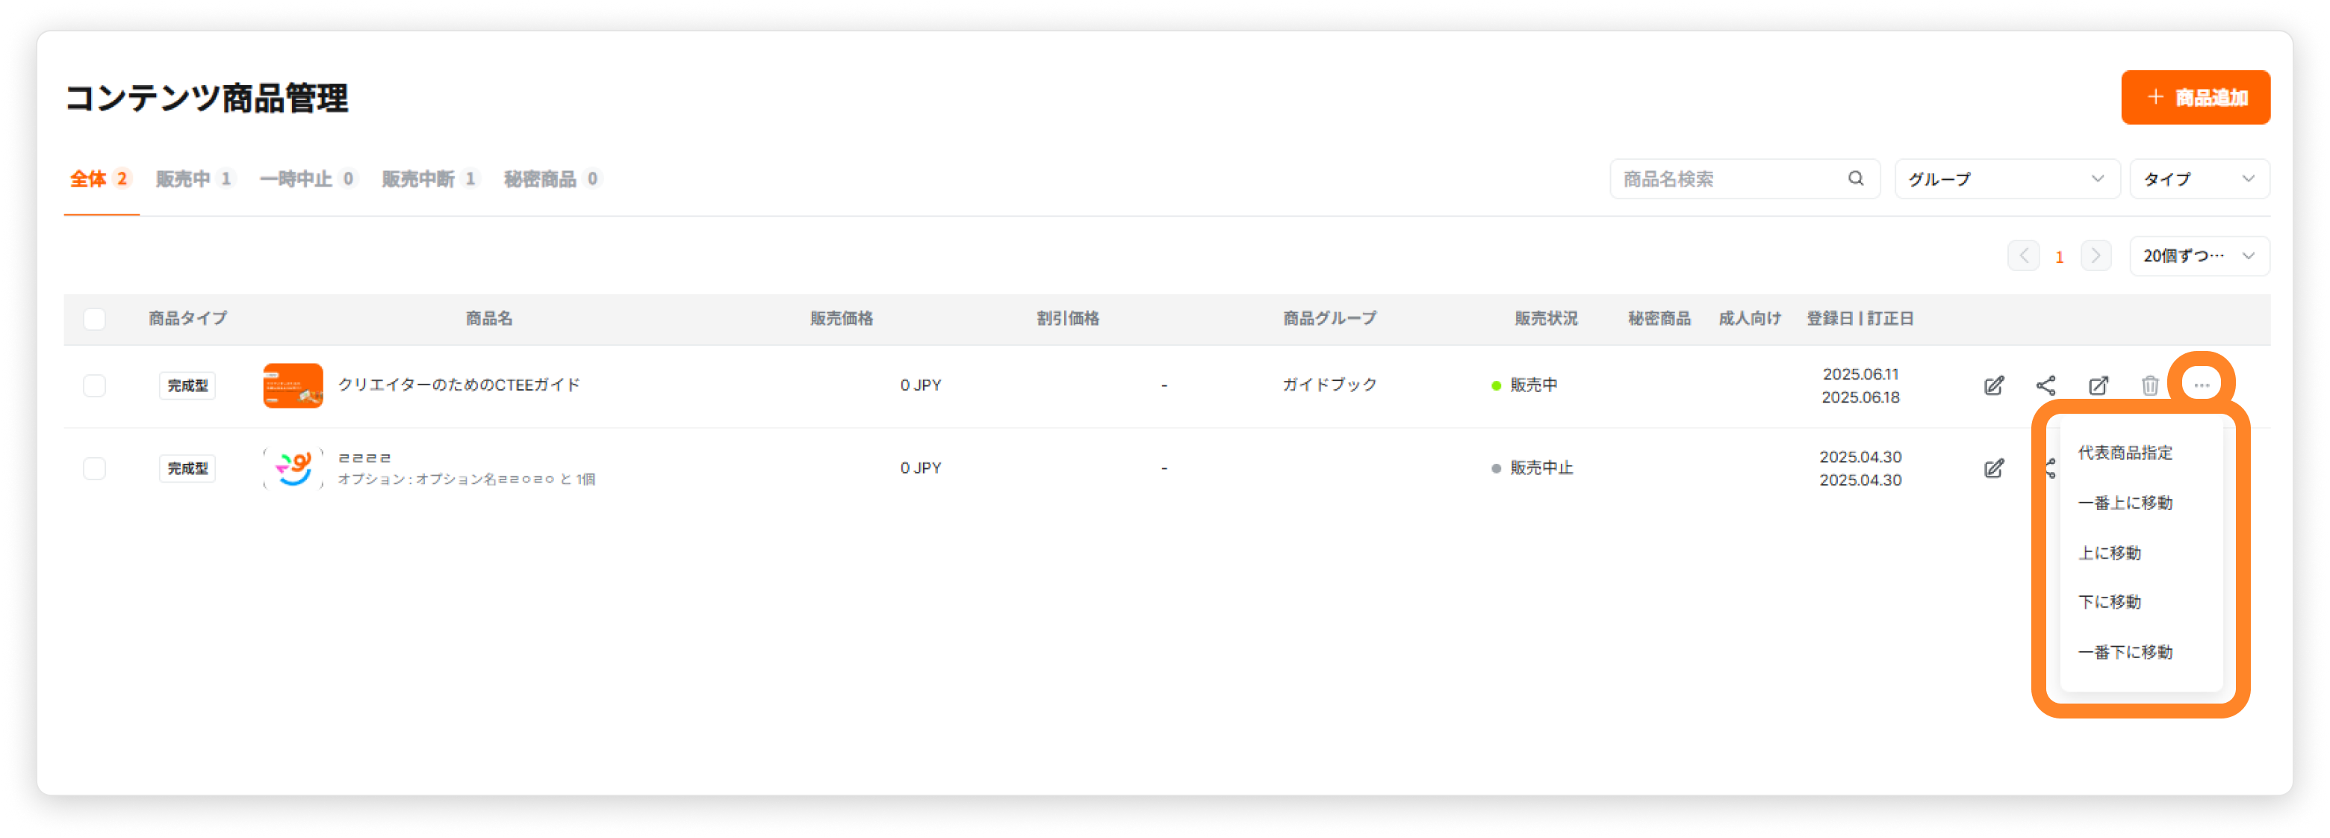Go to next page arrow
Viewport: 2330px width, 838px height.
click(x=2096, y=256)
